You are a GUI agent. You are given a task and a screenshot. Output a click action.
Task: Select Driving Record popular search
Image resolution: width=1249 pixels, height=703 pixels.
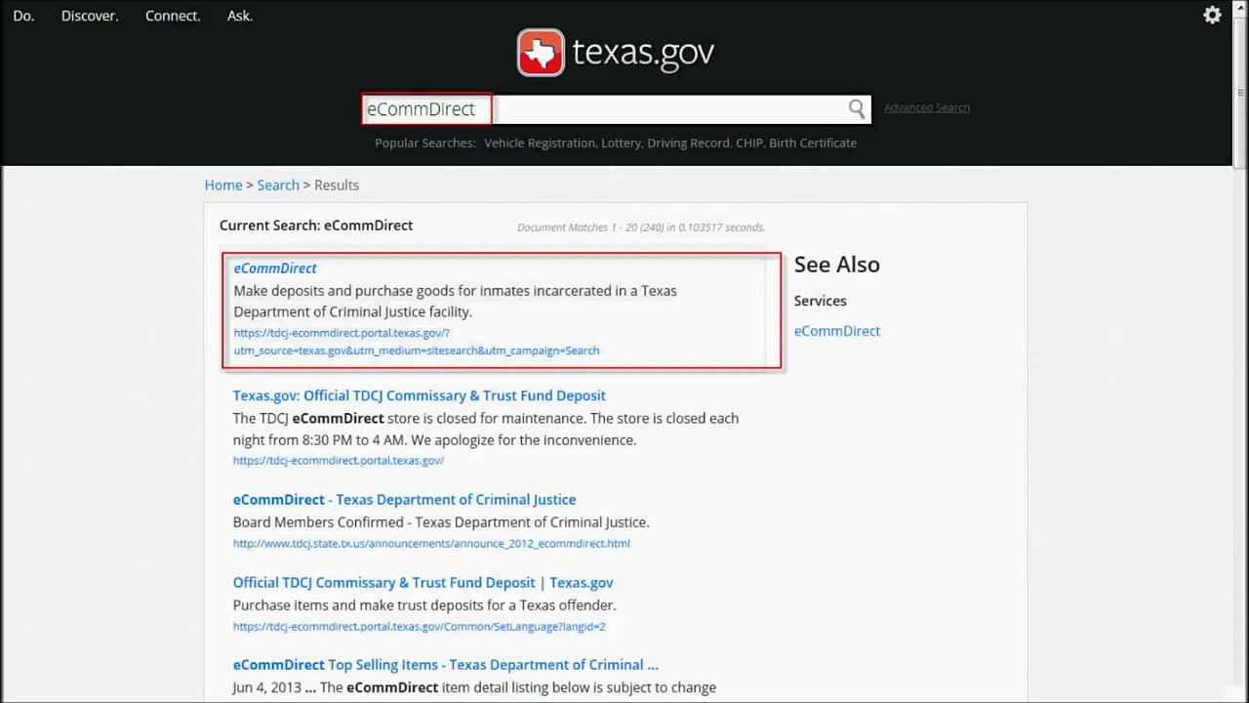688,143
